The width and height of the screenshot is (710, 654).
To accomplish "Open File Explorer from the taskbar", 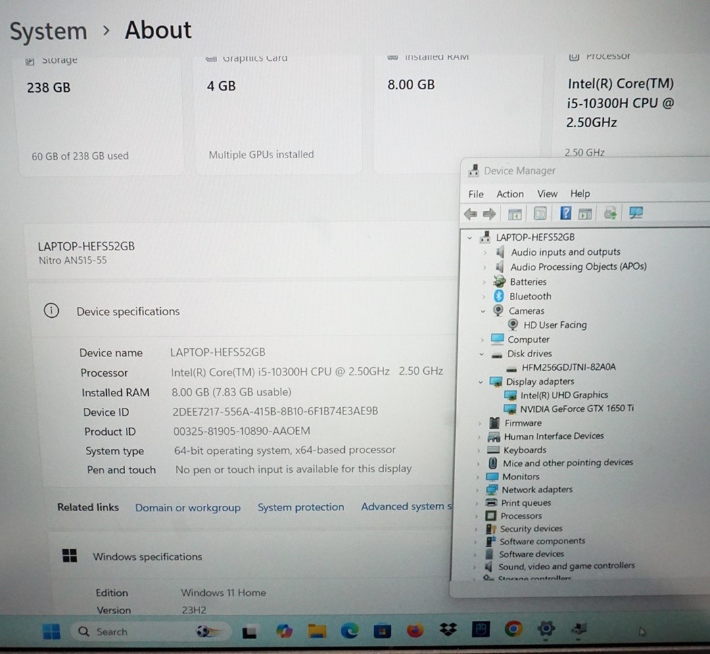I will click(x=317, y=630).
